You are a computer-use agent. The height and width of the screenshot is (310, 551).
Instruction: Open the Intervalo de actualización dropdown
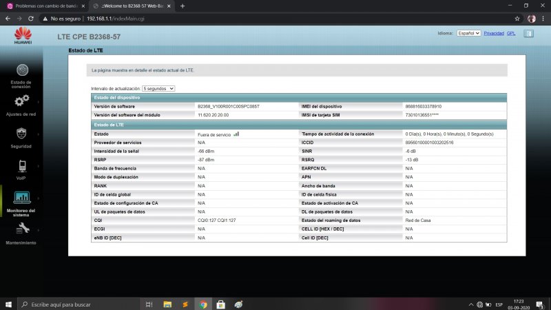point(158,89)
